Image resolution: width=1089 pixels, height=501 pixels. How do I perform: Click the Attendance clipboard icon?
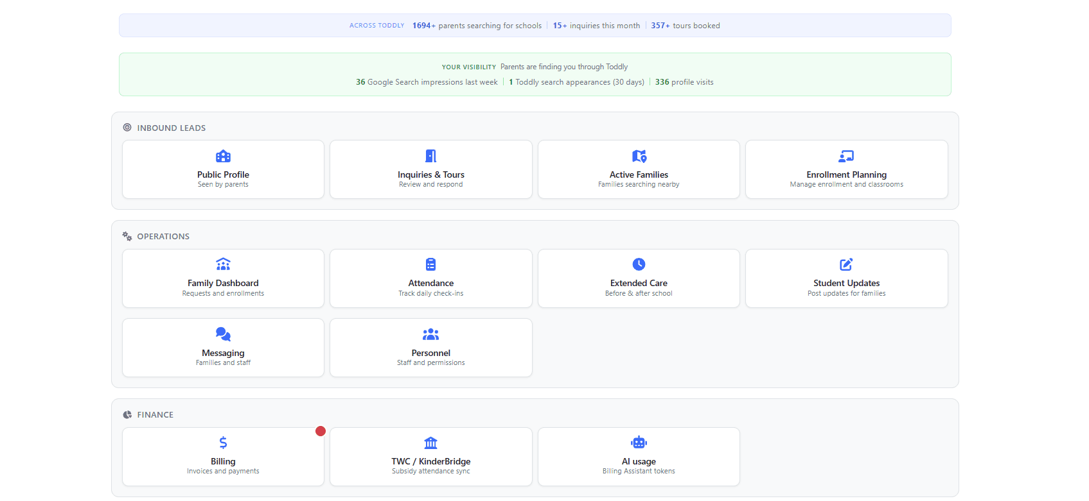tap(431, 264)
